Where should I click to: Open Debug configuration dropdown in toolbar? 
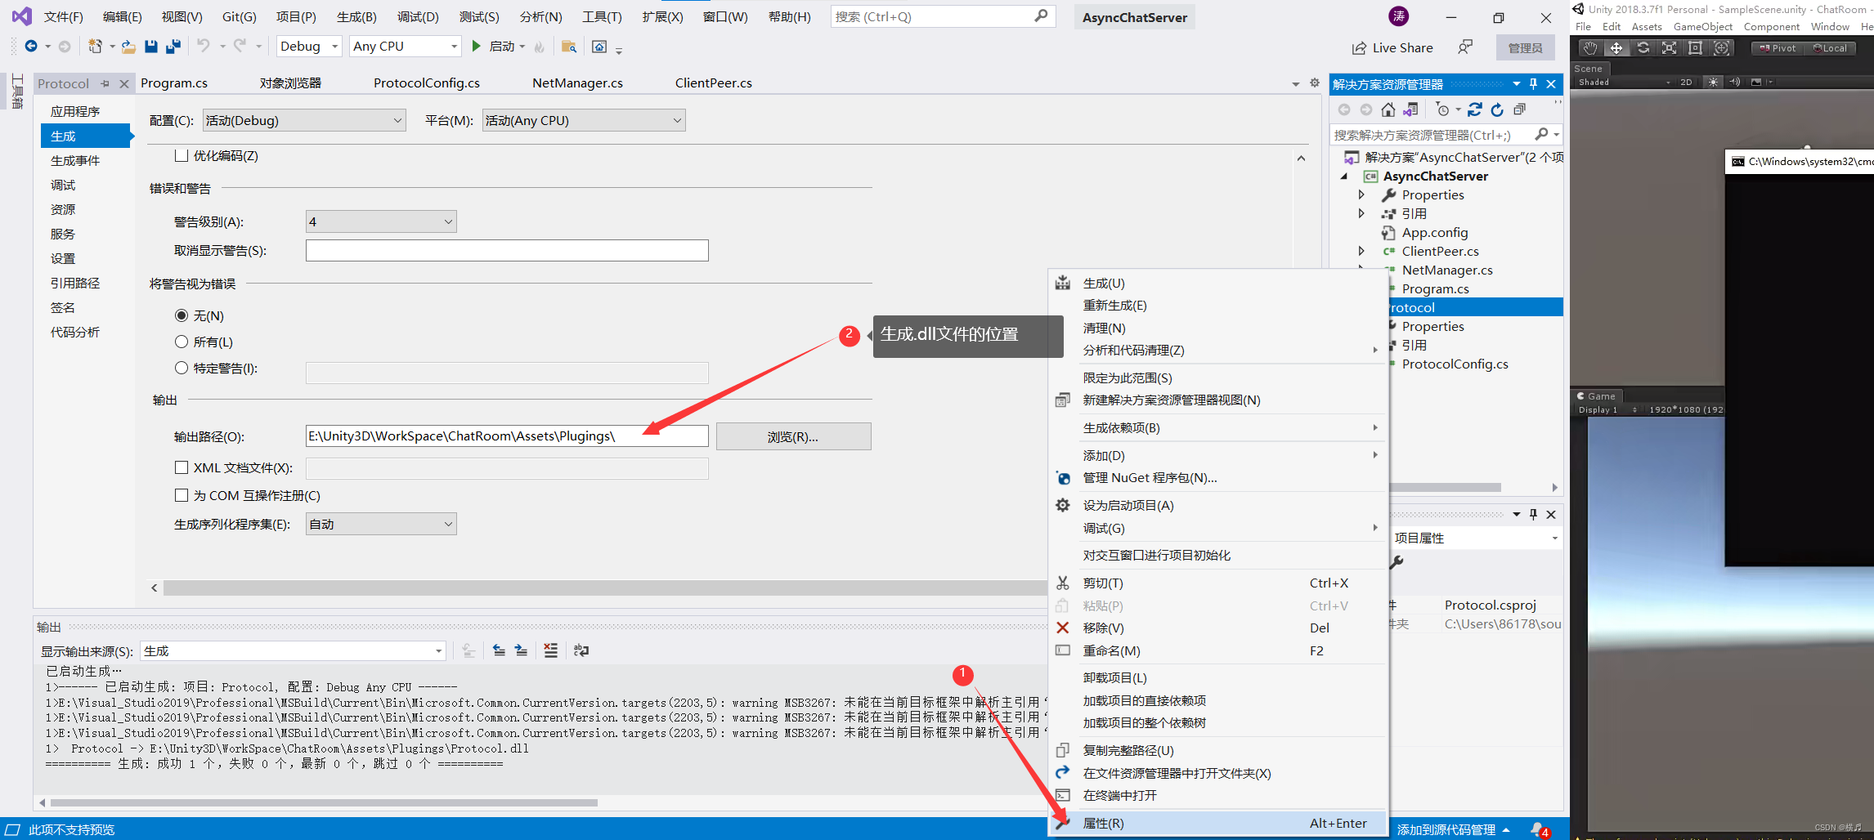(309, 47)
